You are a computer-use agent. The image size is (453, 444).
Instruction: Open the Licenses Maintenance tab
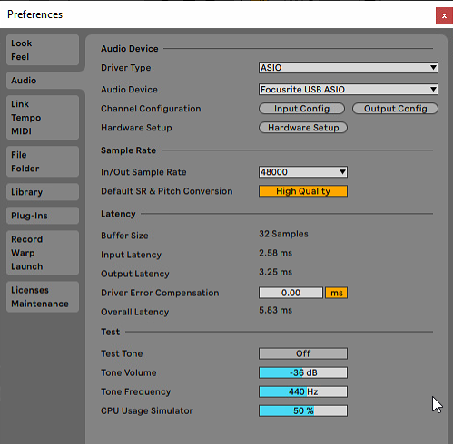click(43, 297)
